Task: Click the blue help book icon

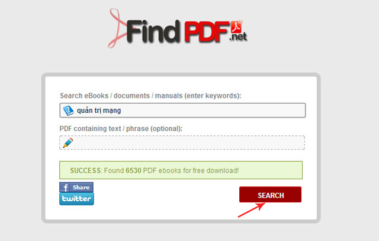Action: (69, 110)
